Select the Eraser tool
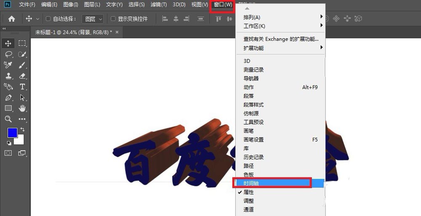Image resolution: width=421 pixels, height=216 pixels. click(22, 76)
